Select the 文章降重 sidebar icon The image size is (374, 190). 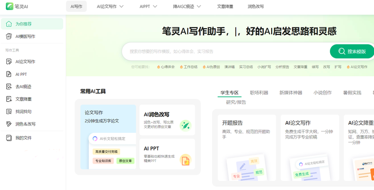(9, 99)
